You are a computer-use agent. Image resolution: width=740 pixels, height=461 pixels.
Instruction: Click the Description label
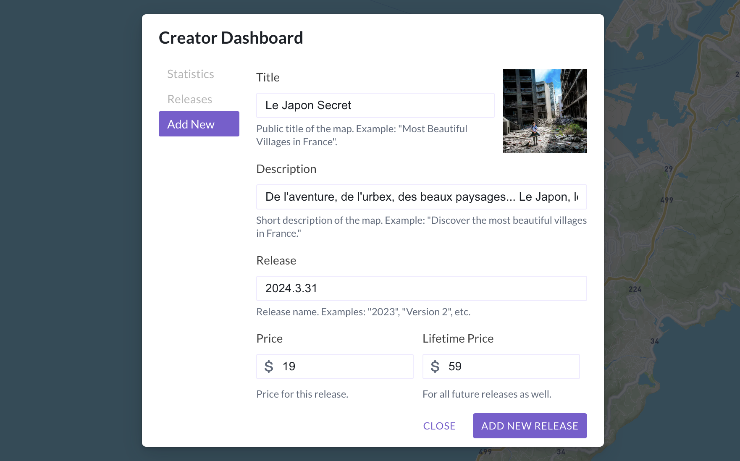click(x=286, y=169)
